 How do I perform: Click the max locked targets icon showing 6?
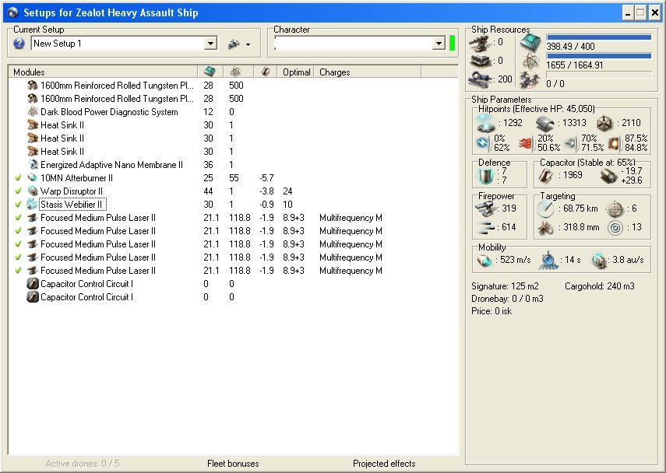click(614, 208)
